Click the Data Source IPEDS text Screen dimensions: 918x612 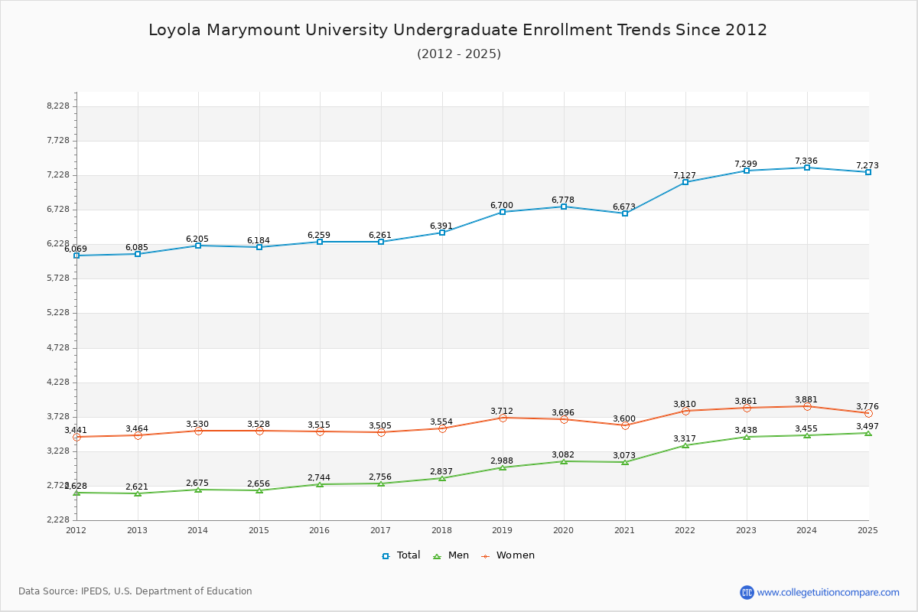(135, 591)
